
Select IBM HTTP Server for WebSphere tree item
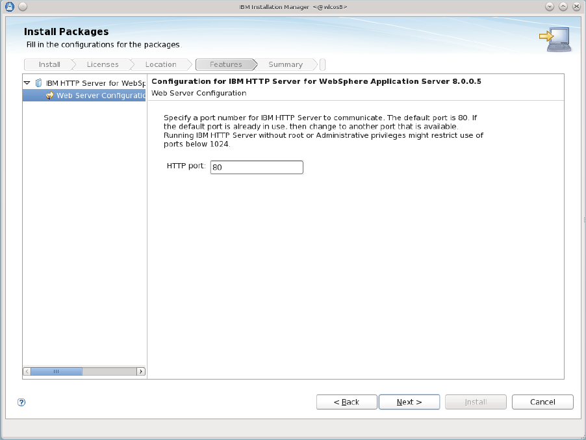tap(96, 83)
